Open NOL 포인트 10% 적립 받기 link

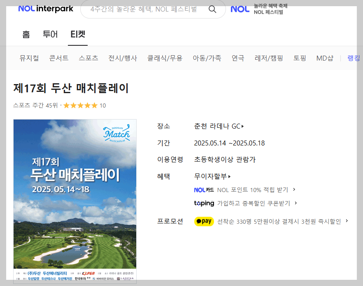[x=253, y=190]
